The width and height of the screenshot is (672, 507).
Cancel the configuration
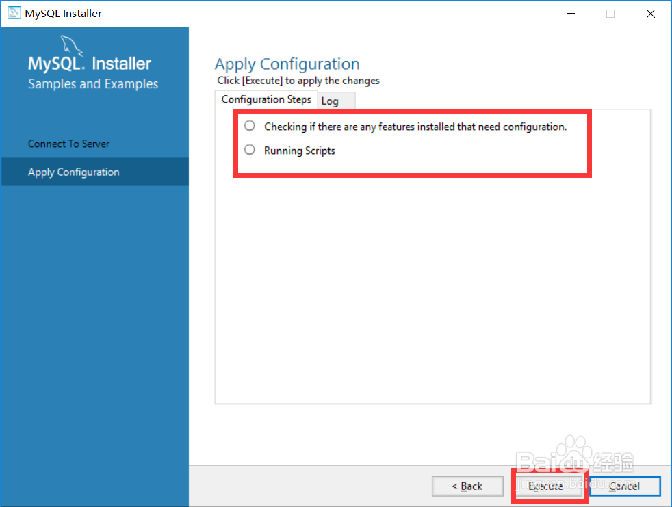click(624, 486)
